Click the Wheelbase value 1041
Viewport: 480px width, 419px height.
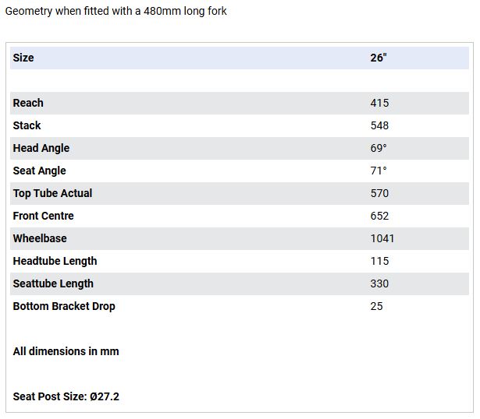click(382, 238)
